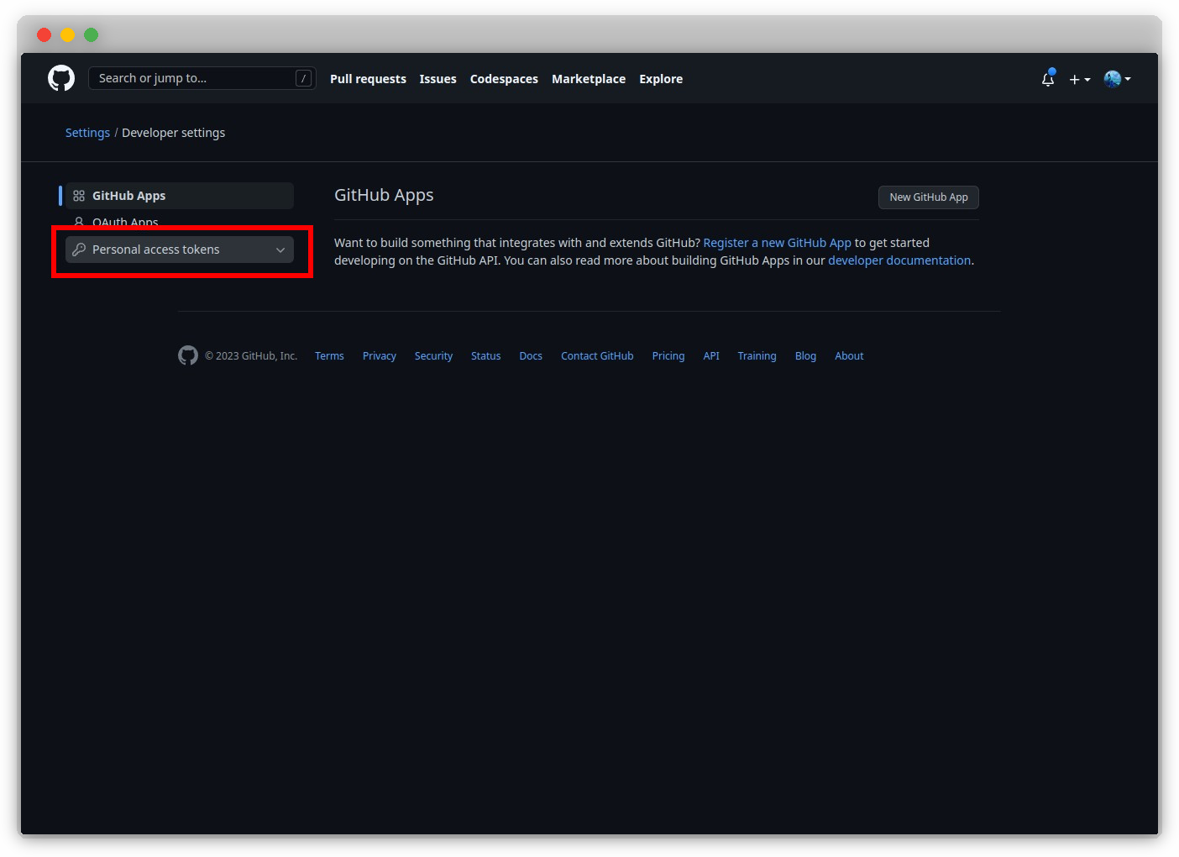The image size is (1179, 857).
Task: Open the Security footer link
Action: click(x=433, y=356)
